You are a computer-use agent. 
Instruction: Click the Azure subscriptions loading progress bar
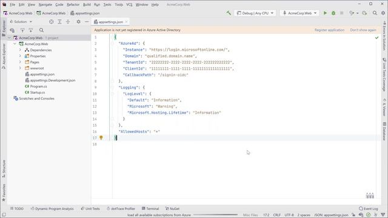point(215,215)
